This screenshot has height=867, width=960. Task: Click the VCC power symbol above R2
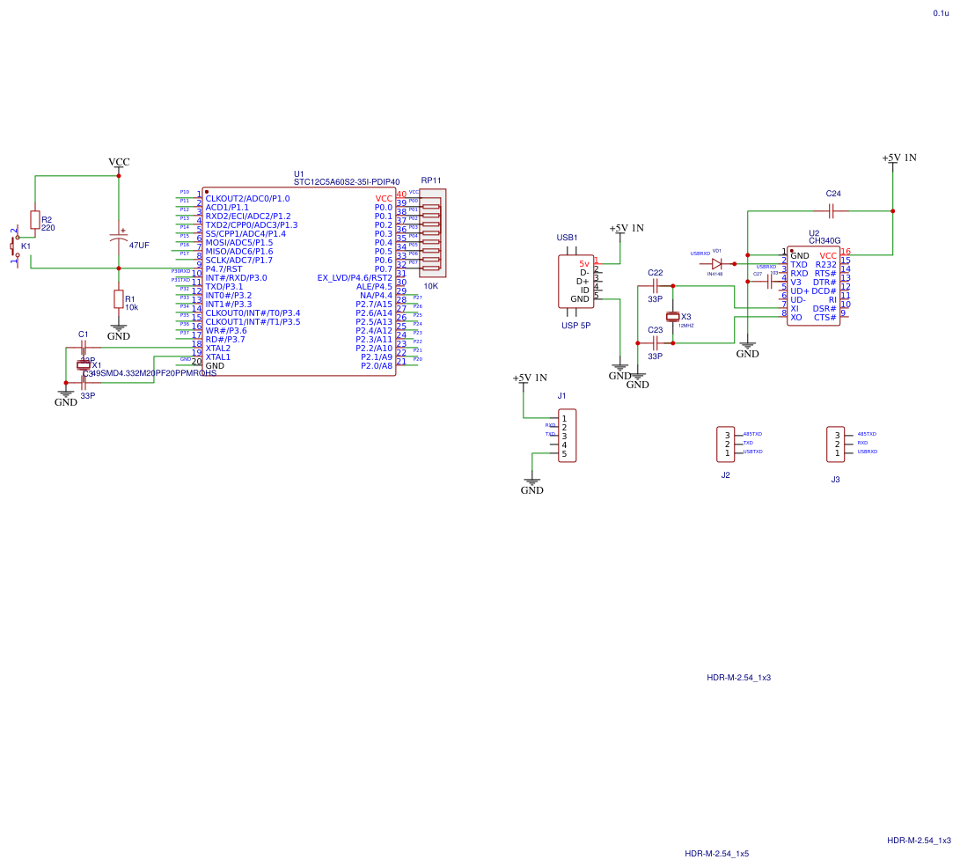[x=119, y=164]
